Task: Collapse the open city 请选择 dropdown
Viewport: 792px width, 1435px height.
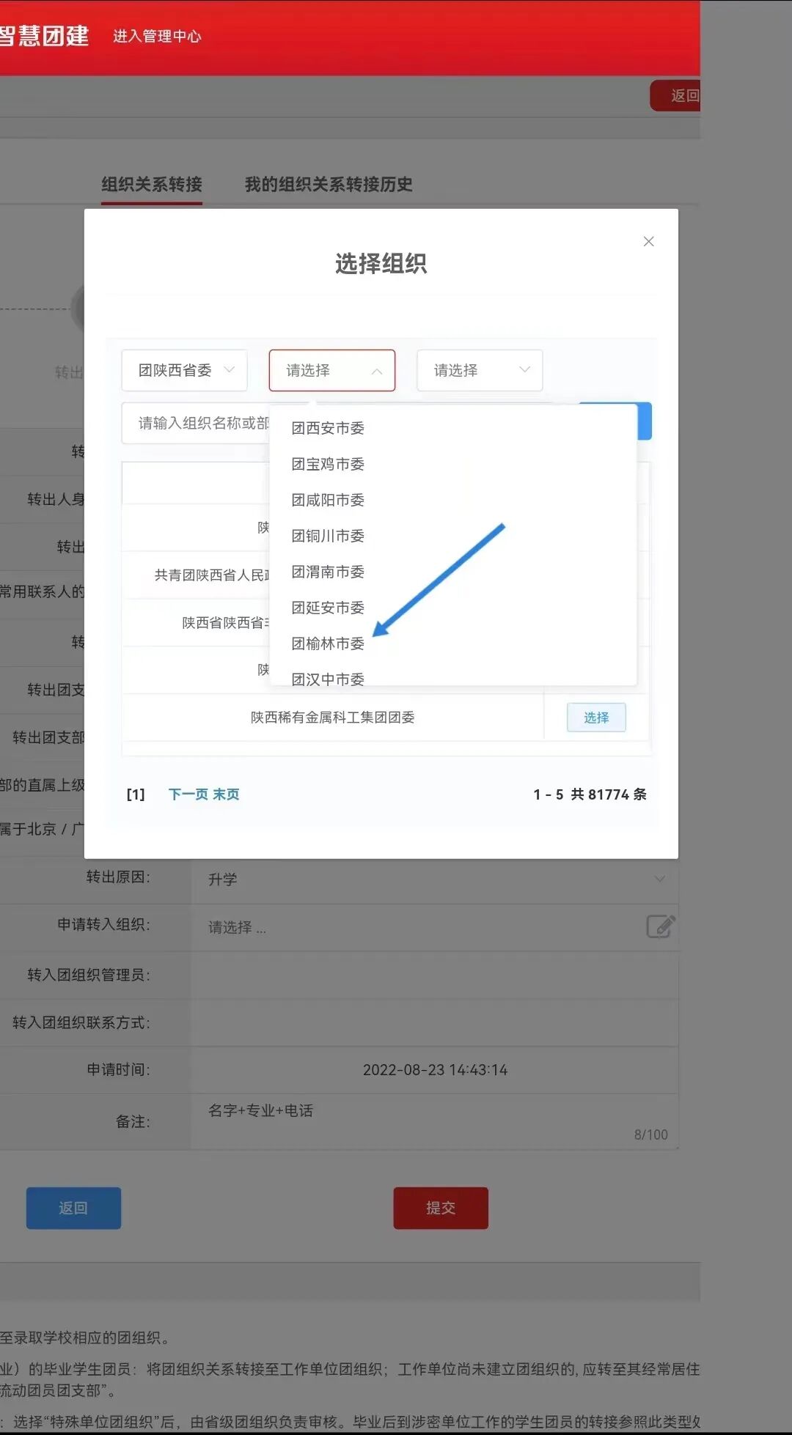Action: (x=332, y=370)
